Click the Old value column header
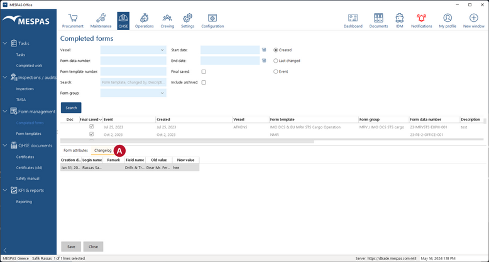The width and height of the screenshot is (489, 262). (x=159, y=160)
